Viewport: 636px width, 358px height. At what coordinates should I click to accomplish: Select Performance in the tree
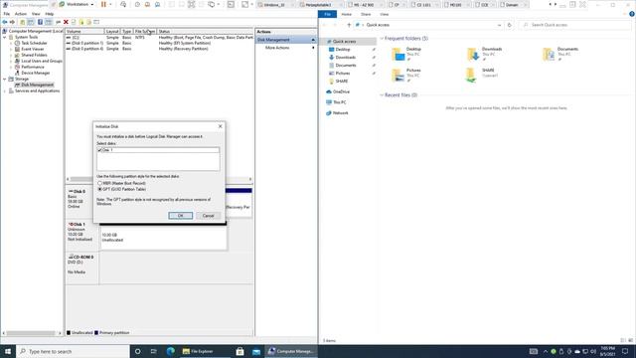coord(33,67)
